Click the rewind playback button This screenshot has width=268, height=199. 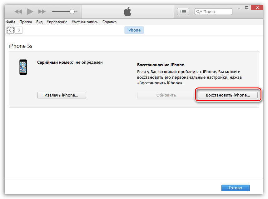click(x=18, y=12)
